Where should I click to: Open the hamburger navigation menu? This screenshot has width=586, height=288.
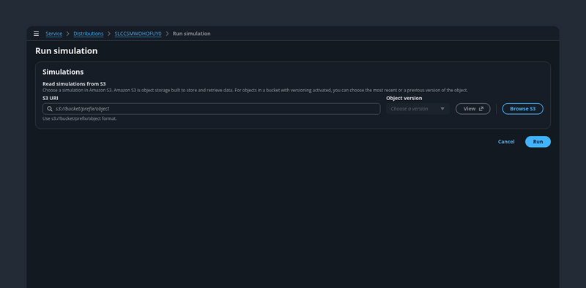(36, 34)
